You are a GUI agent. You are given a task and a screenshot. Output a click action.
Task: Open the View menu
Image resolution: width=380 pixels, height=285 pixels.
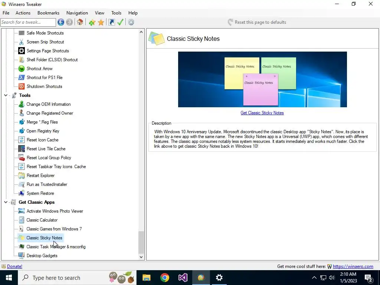99,13
